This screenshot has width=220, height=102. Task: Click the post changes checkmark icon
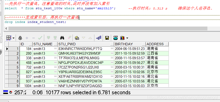click(x=40, y=38)
